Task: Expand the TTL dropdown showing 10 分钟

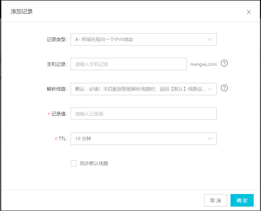Action: (144, 139)
